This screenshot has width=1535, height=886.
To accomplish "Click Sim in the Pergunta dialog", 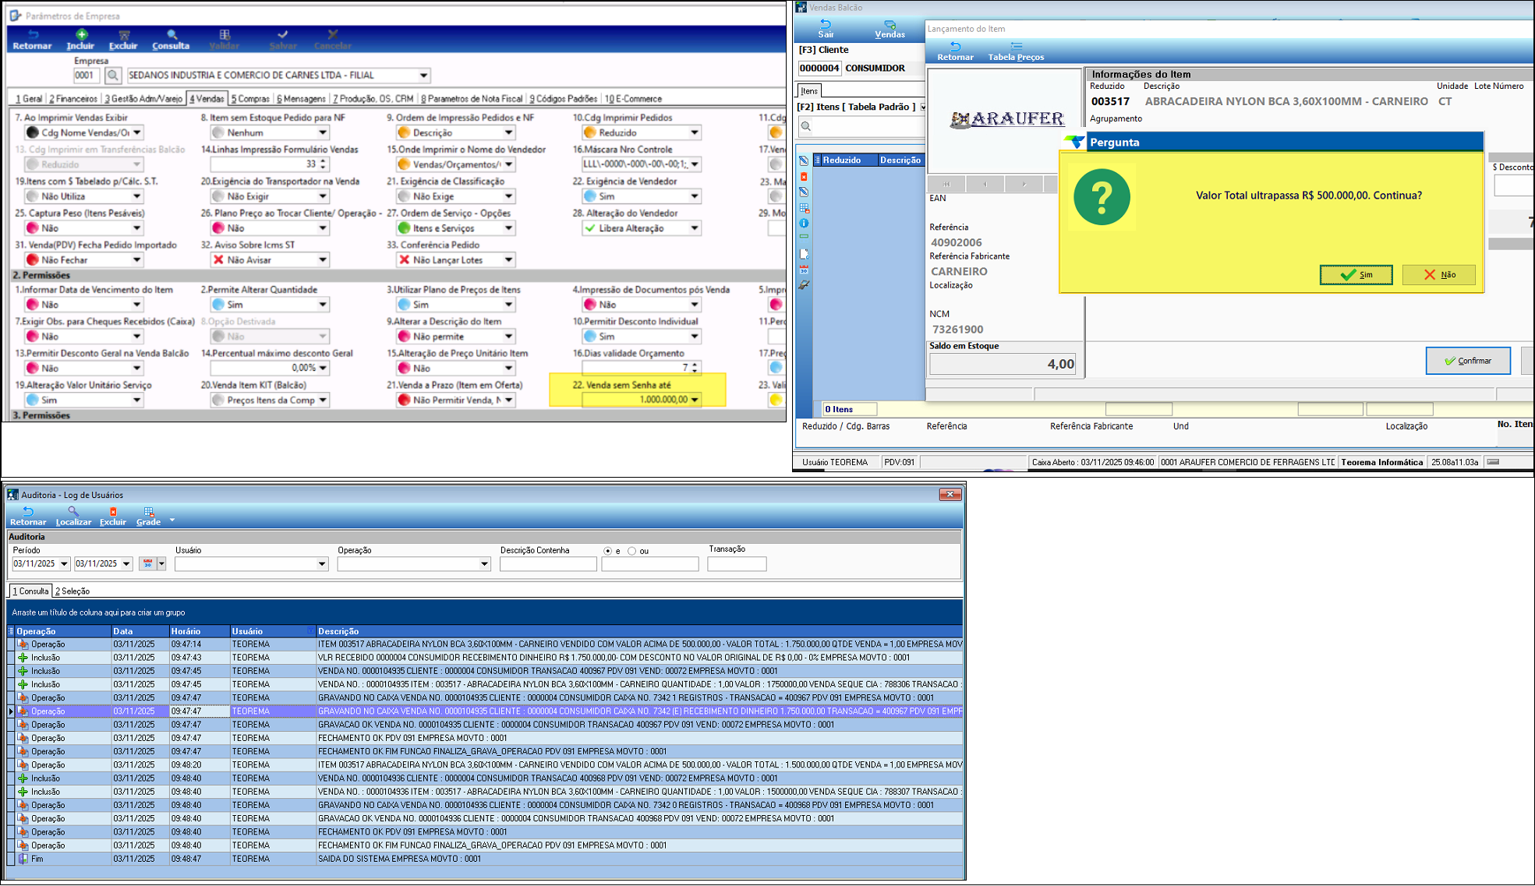I will click(x=1356, y=274).
